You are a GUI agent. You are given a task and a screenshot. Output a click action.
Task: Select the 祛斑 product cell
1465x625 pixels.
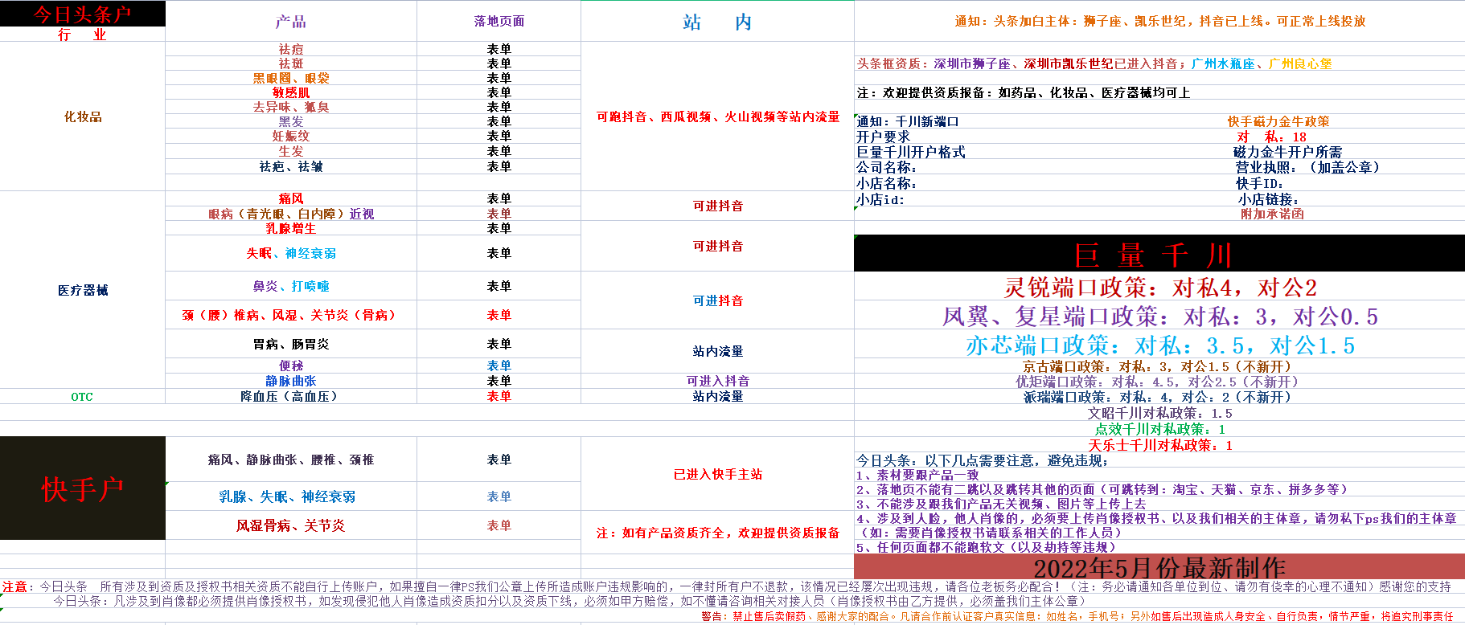[291, 63]
